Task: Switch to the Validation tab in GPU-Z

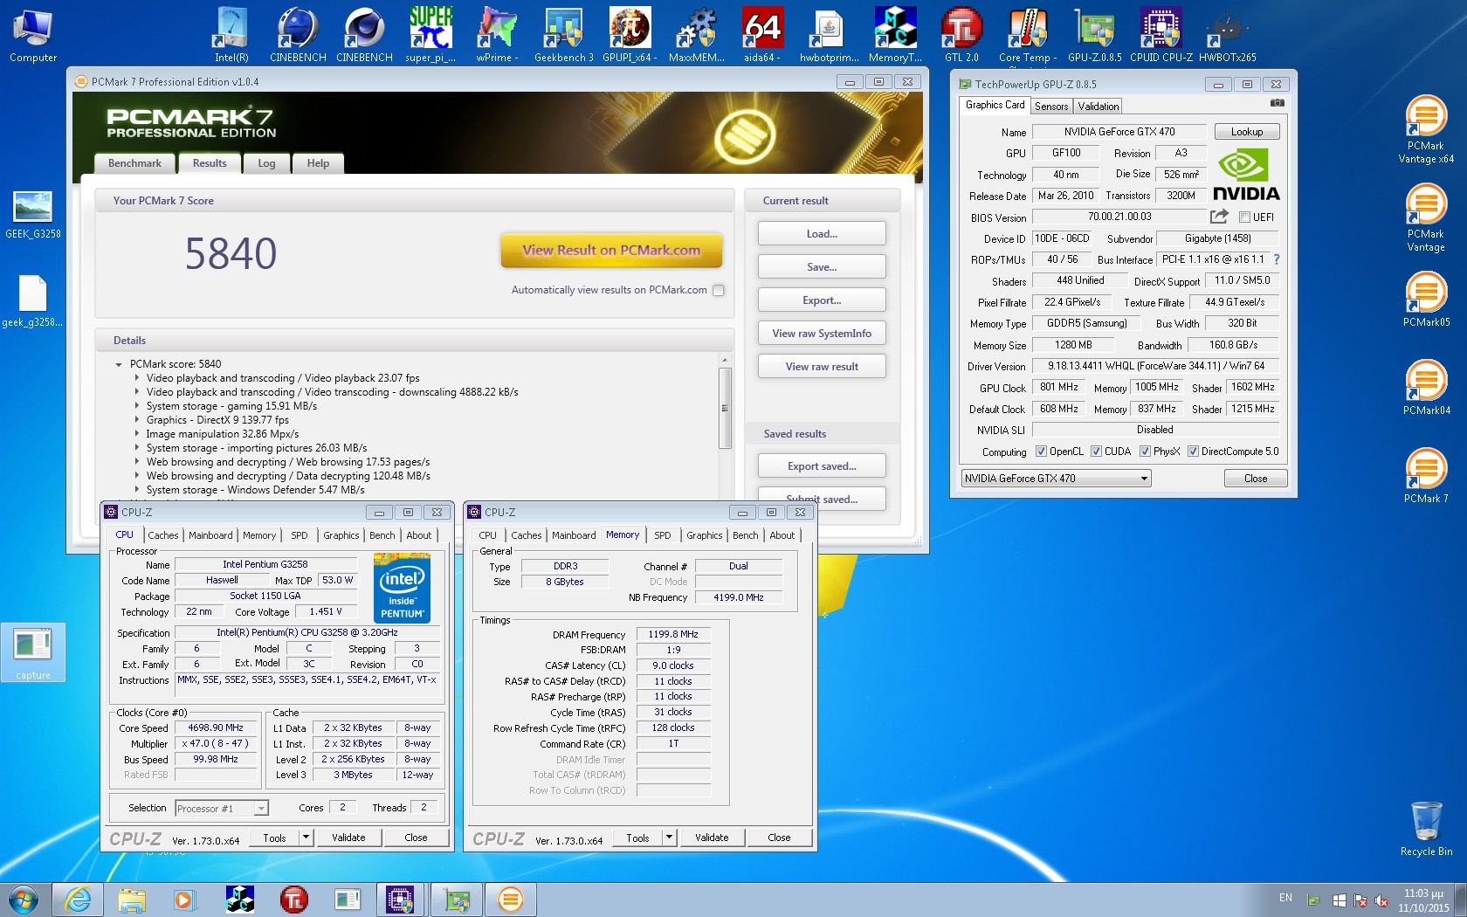Action: [x=1098, y=106]
